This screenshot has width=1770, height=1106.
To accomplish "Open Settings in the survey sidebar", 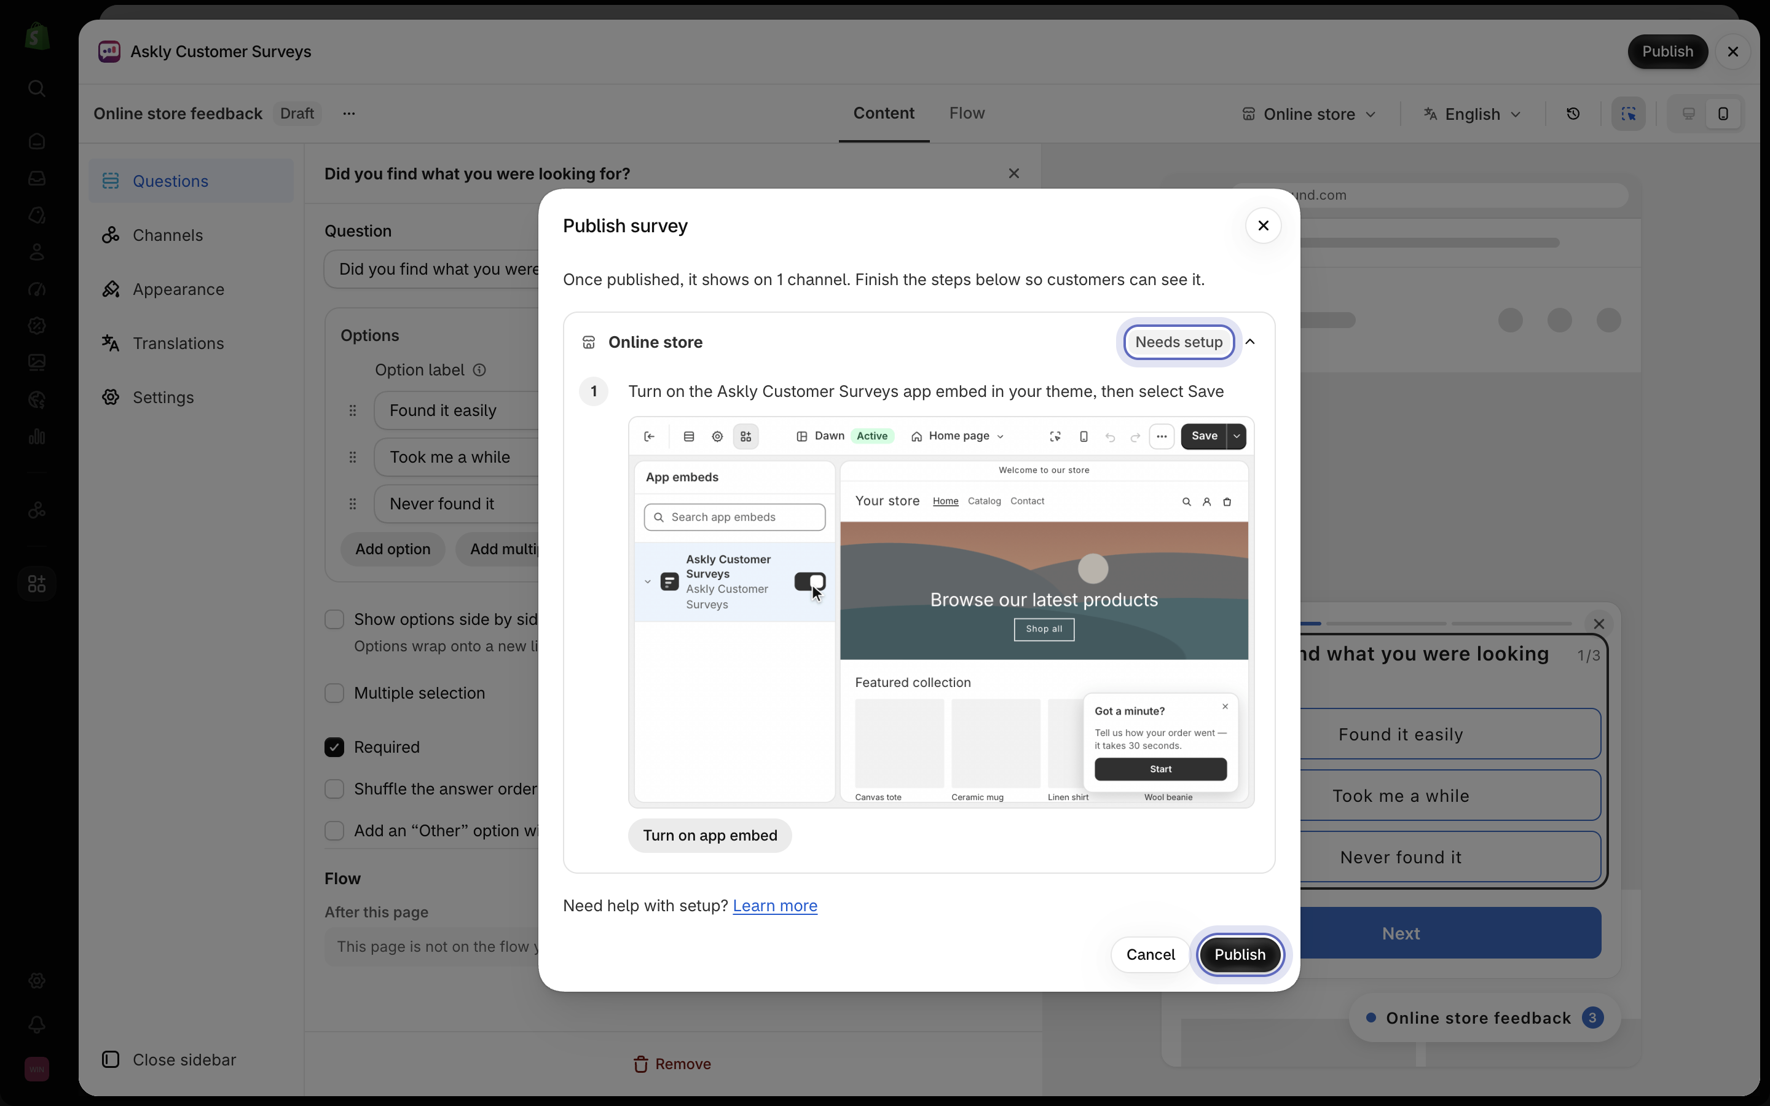I will click(191, 398).
